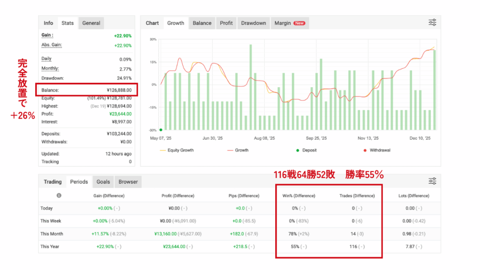Screen dimensions: 480x270
Task: Open the Browser tab
Action: [x=128, y=182]
